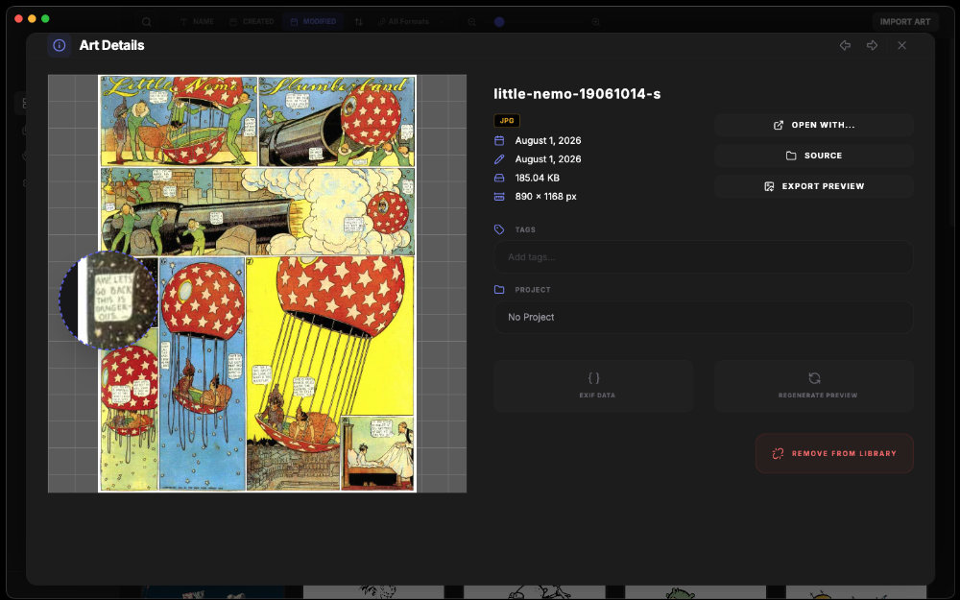Show EXIF DATA
960x600 pixels.
pos(593,385)
